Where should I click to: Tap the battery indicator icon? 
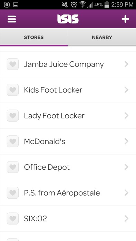click(x=107, y=4)
